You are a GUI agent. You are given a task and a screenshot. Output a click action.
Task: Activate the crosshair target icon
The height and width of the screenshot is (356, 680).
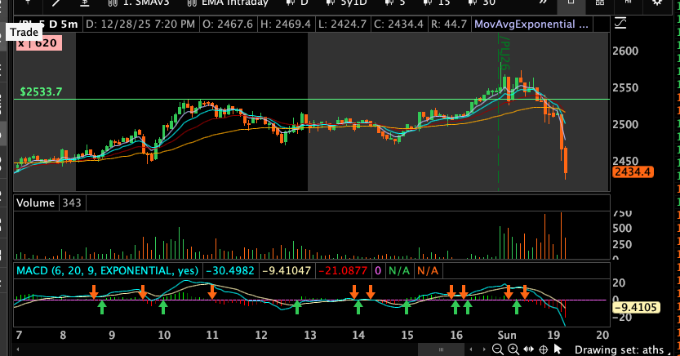543,349
